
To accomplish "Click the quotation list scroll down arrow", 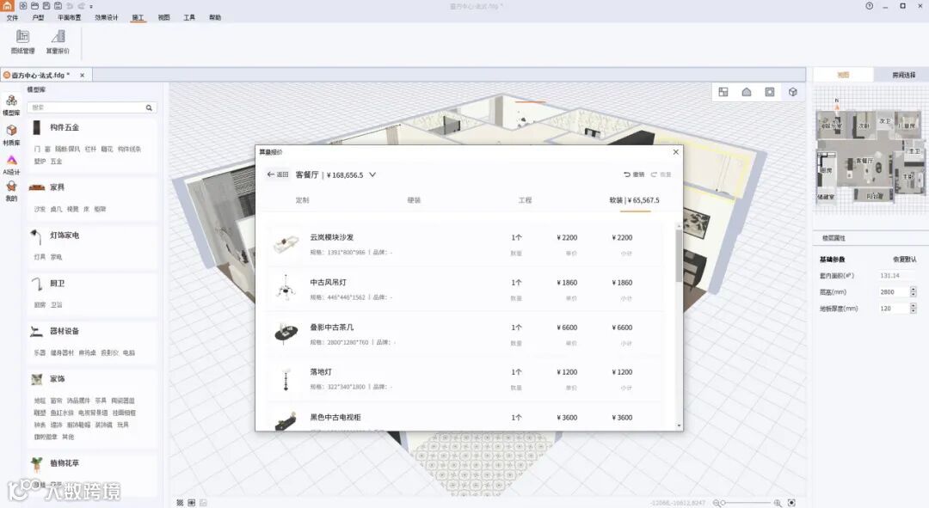I will point(679,425).
